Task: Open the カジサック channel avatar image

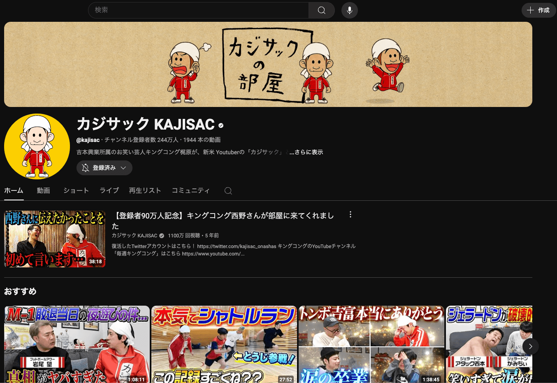Action: [x=37, y=146]
